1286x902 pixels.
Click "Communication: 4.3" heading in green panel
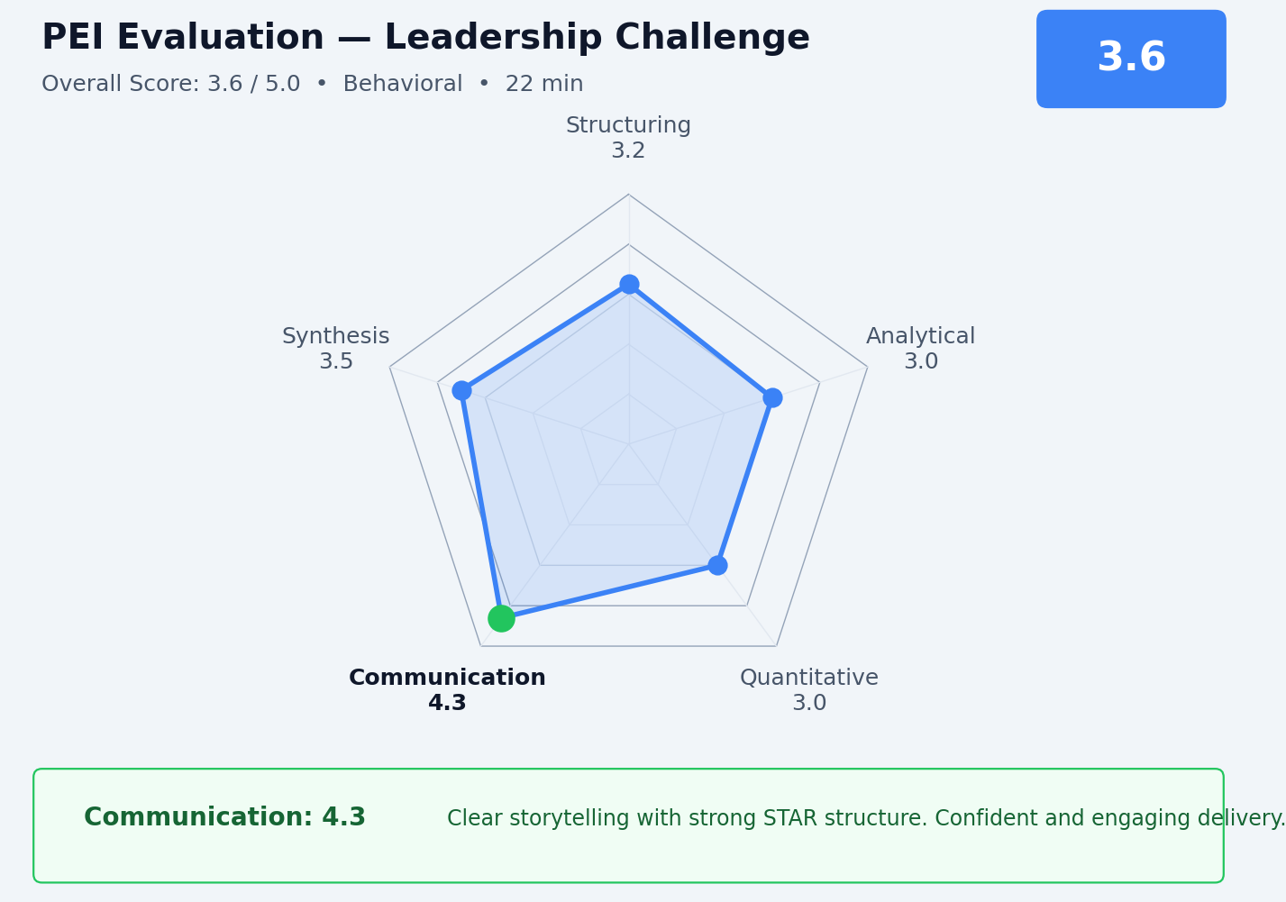[224, 817]
